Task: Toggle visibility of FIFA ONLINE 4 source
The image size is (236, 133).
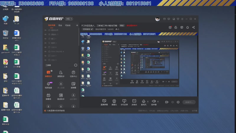Action: tap(45, 51)
